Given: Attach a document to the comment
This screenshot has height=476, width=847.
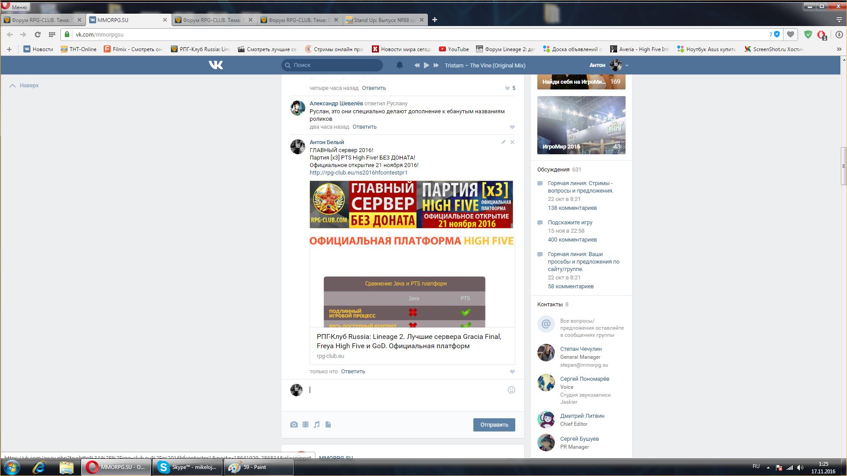Looking at the screenshot, I should pos(328,424).
